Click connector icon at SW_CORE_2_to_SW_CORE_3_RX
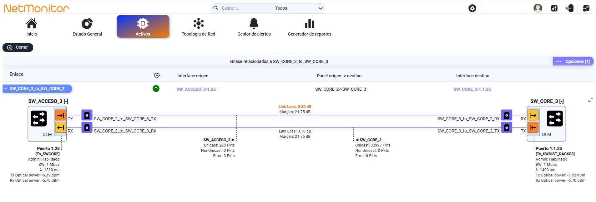 tap(87, 127)
